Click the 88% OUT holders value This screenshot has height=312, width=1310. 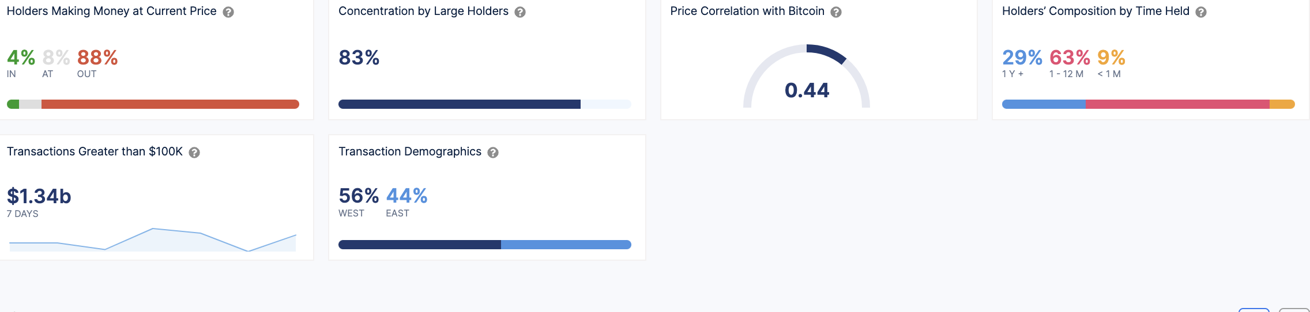tap(97, 58)
